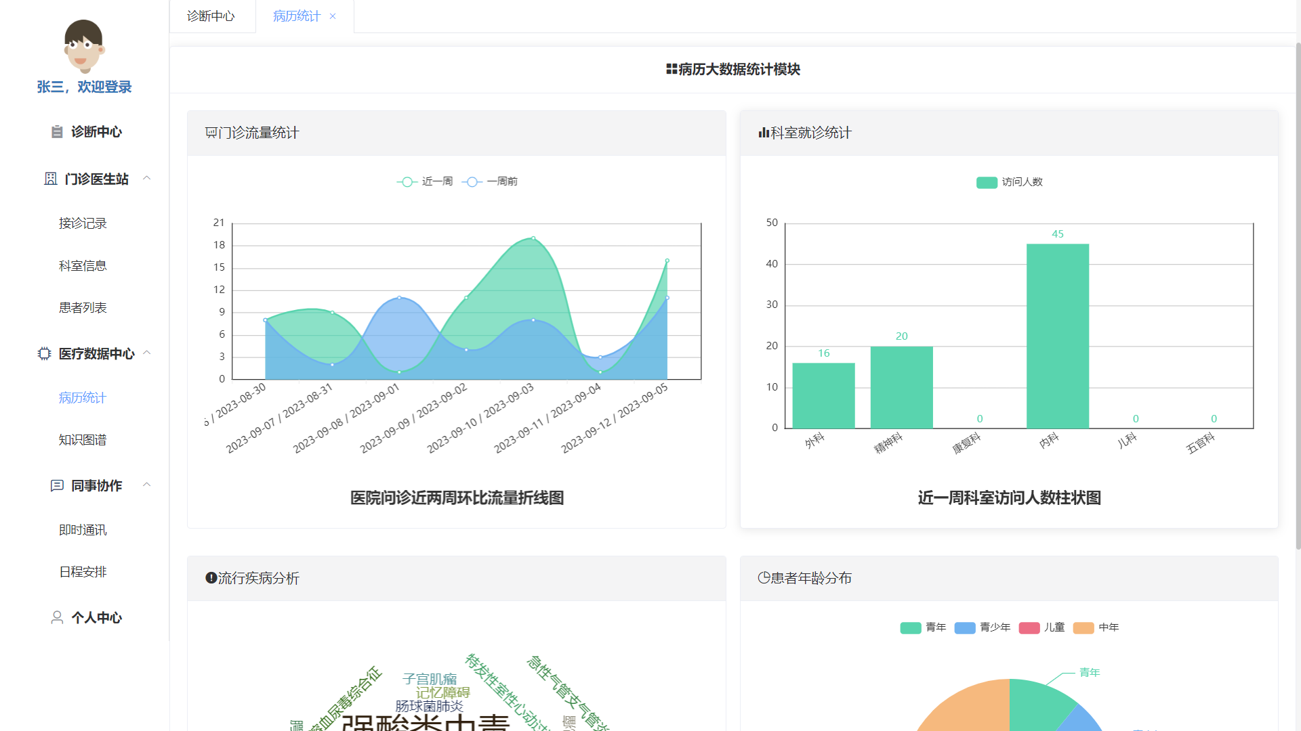Collapse the 医疗数据中心 submenu chevron

pyautogui.click(x=146, y=353)
